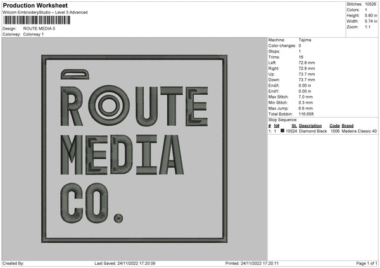Click the Created By label
Screen dimensions: 380x268
tap(13, 264)
